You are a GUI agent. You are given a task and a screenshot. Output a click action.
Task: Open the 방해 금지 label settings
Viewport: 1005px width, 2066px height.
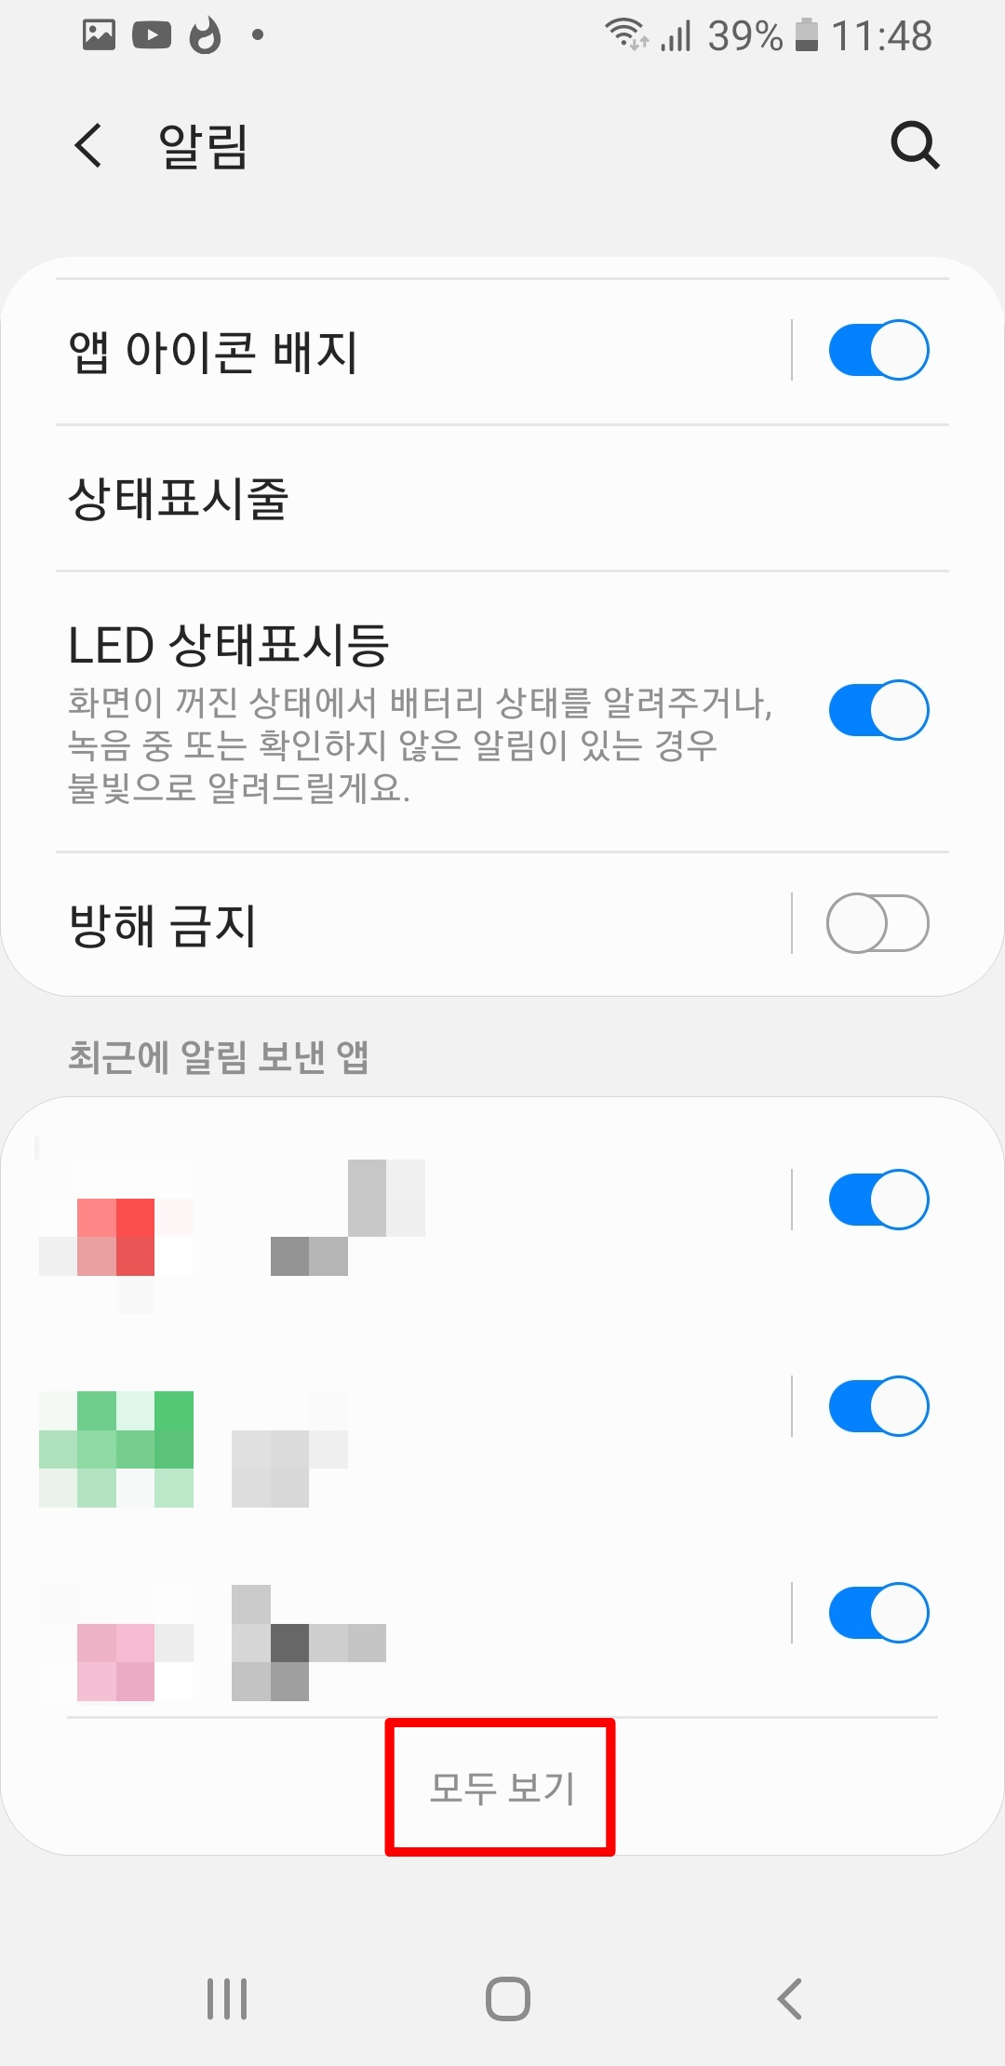pyautogui.click(x=162, y=925)
